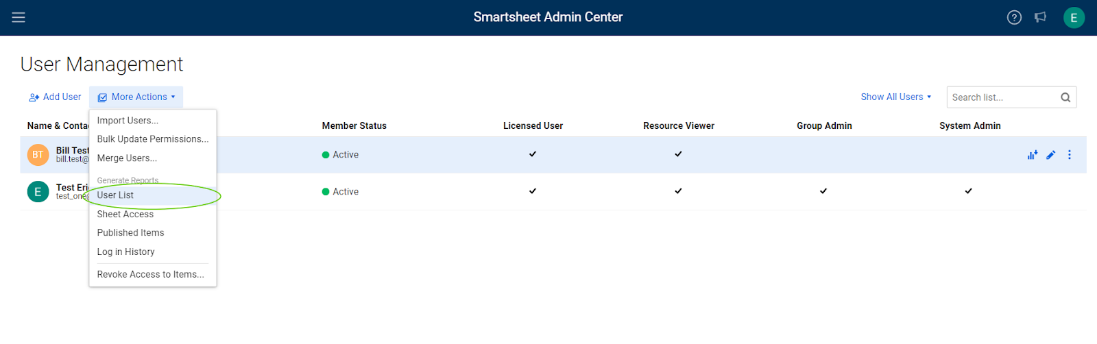Image resolution: width=1097 pixels, height=344 pixels.
Task: Toggle Group Admin check for Test Eric
Action: (x=823, y=191)
